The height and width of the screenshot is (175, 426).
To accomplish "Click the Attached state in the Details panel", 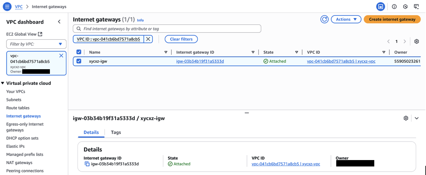I will coord(179,164).
